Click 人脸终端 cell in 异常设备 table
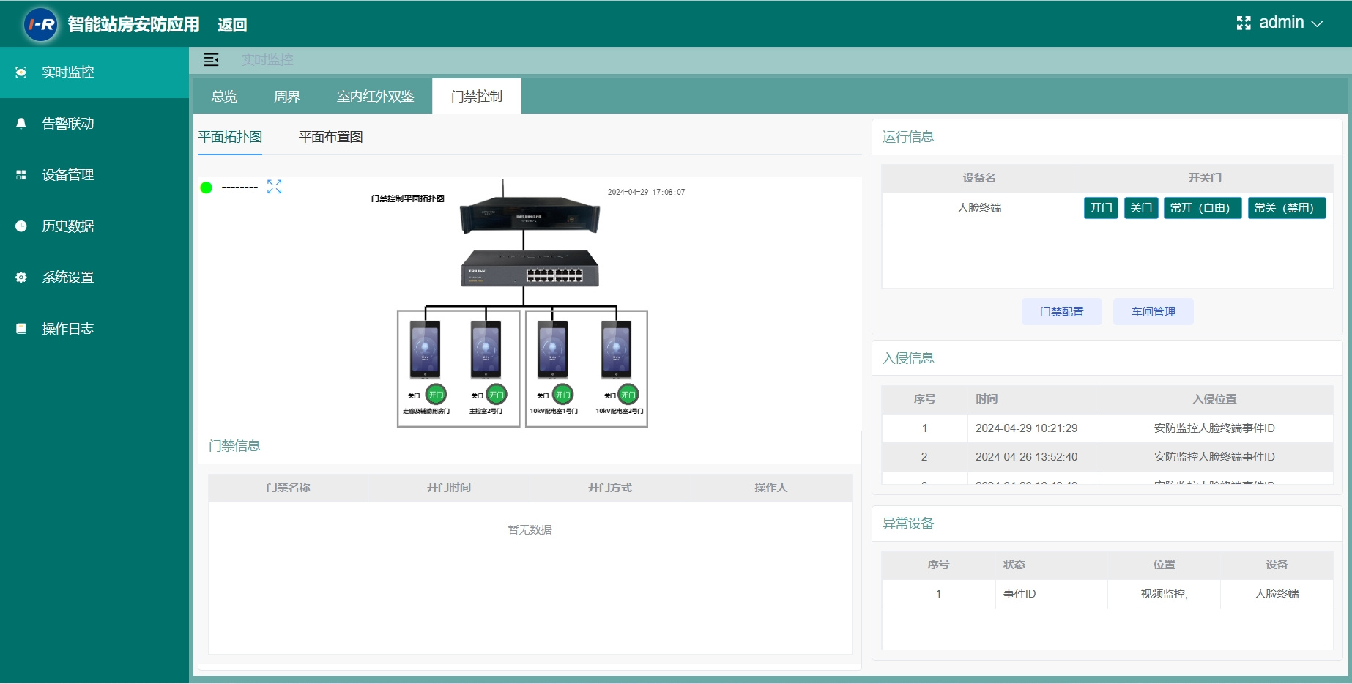Viewport: 1352px width, 684px height. pyautogui.click(x=1277, y=594)
